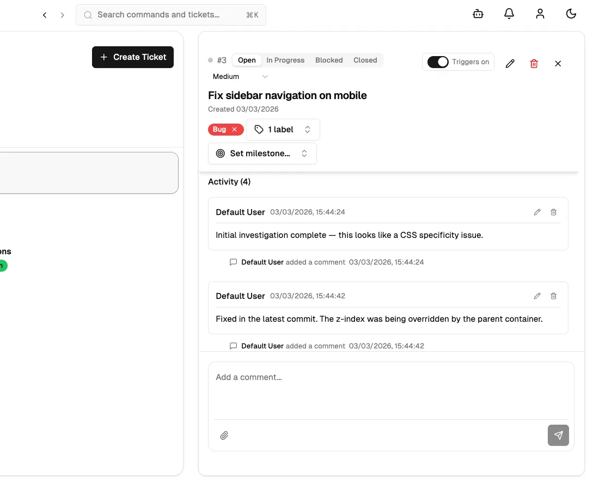Open automations via the robot icon
The image size is (599, 490).
[x=478, y=14]
